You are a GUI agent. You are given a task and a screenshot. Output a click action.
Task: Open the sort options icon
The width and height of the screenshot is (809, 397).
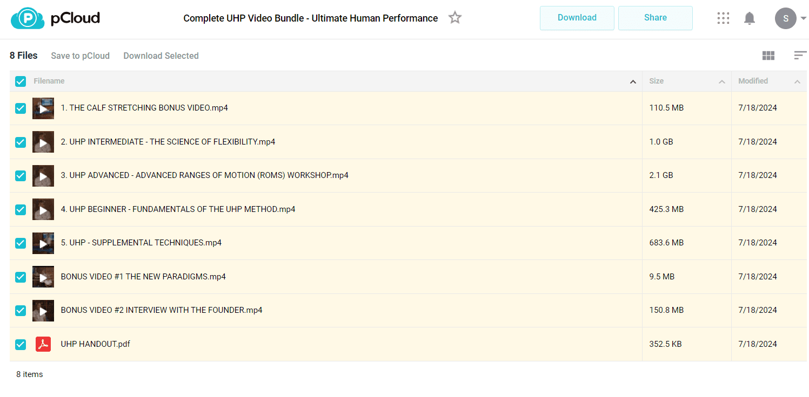click(800, 55)
